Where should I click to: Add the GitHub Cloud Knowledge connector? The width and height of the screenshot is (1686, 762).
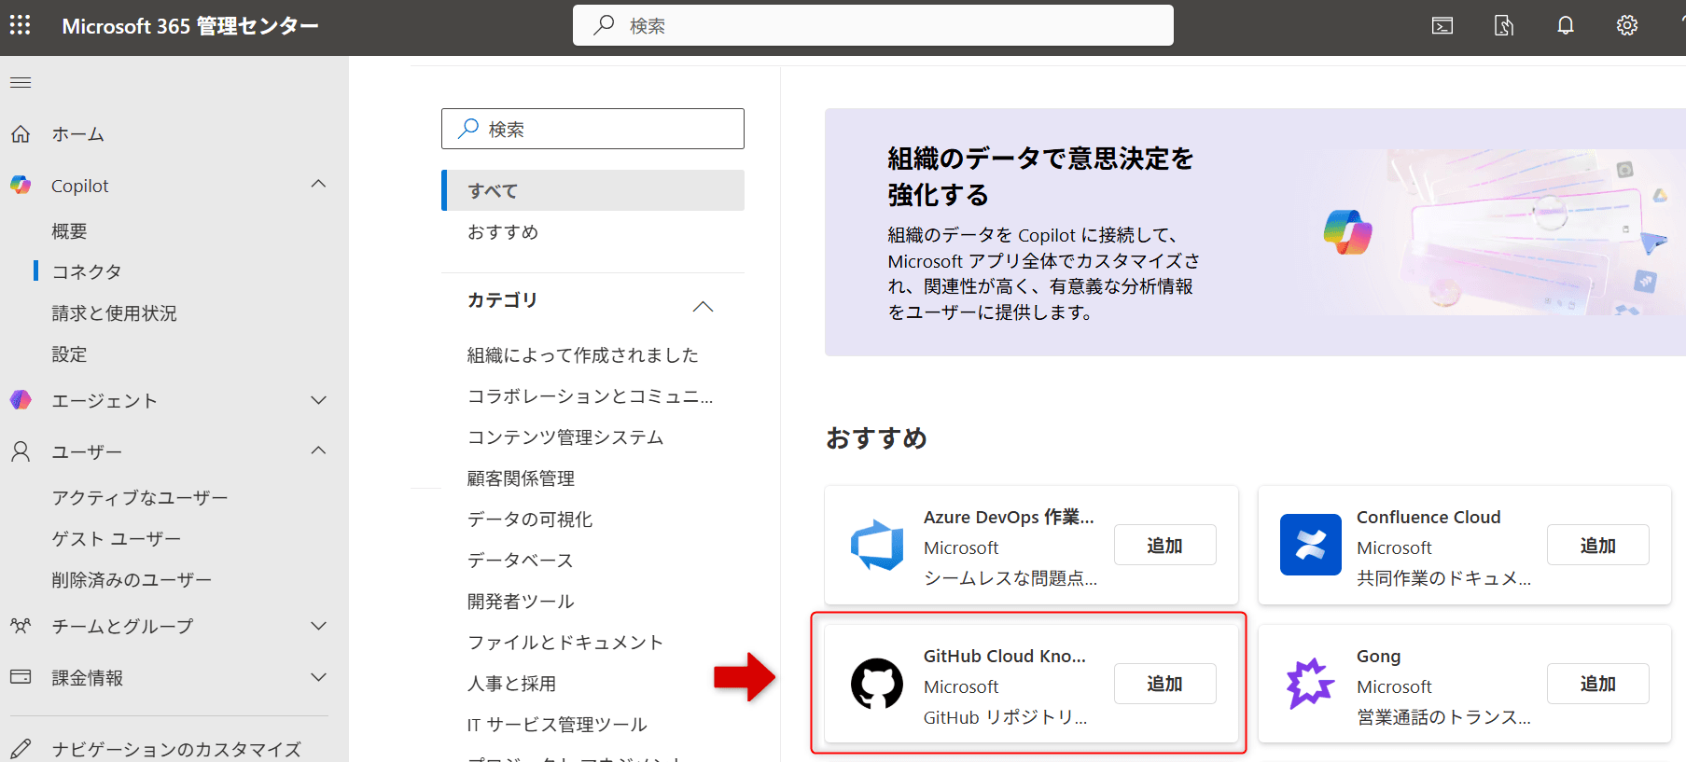coord(1164,684)
